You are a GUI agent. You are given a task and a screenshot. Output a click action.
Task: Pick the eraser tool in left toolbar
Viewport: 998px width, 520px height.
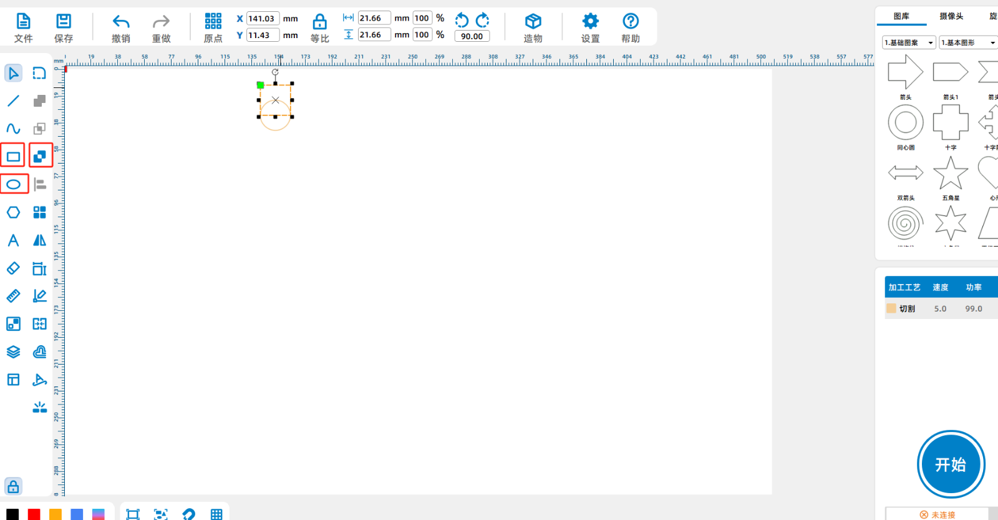pyautogui.click(x=13, y=268)
